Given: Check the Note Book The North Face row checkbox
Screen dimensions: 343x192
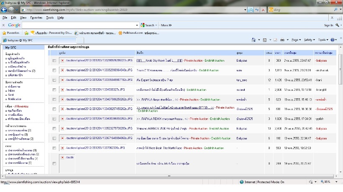Looking at the screenshot, I should tap(54, 148).
